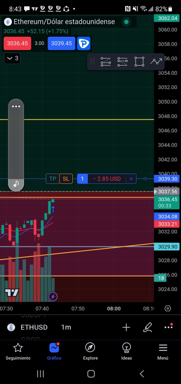181x384 pixels.
Task: Add take profit with TP button
Action: point(52,179)
